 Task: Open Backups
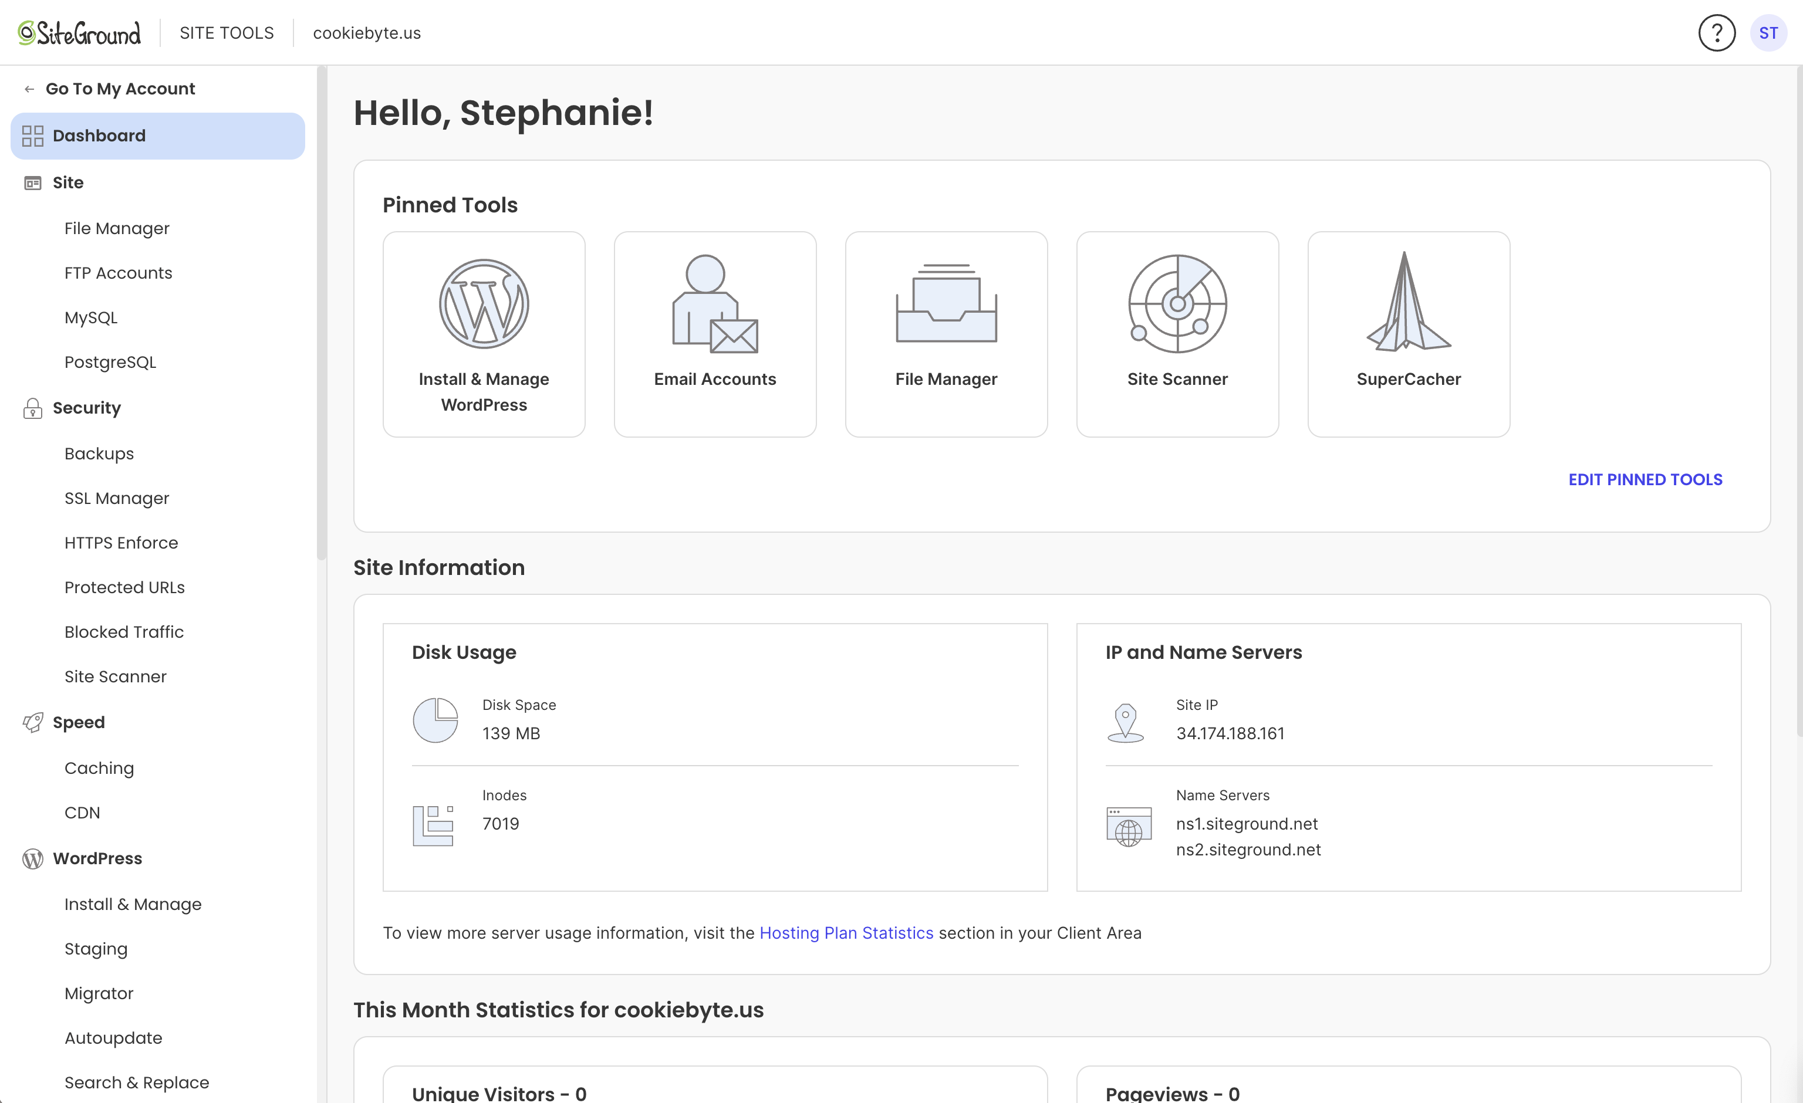tap(99, 454)
